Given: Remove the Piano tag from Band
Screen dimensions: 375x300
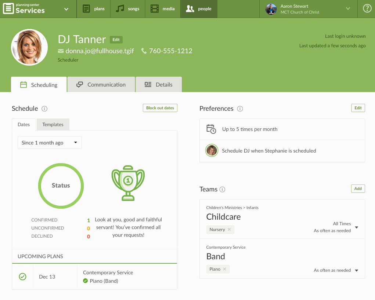Looking at the screenshot, I should (224, 269).
